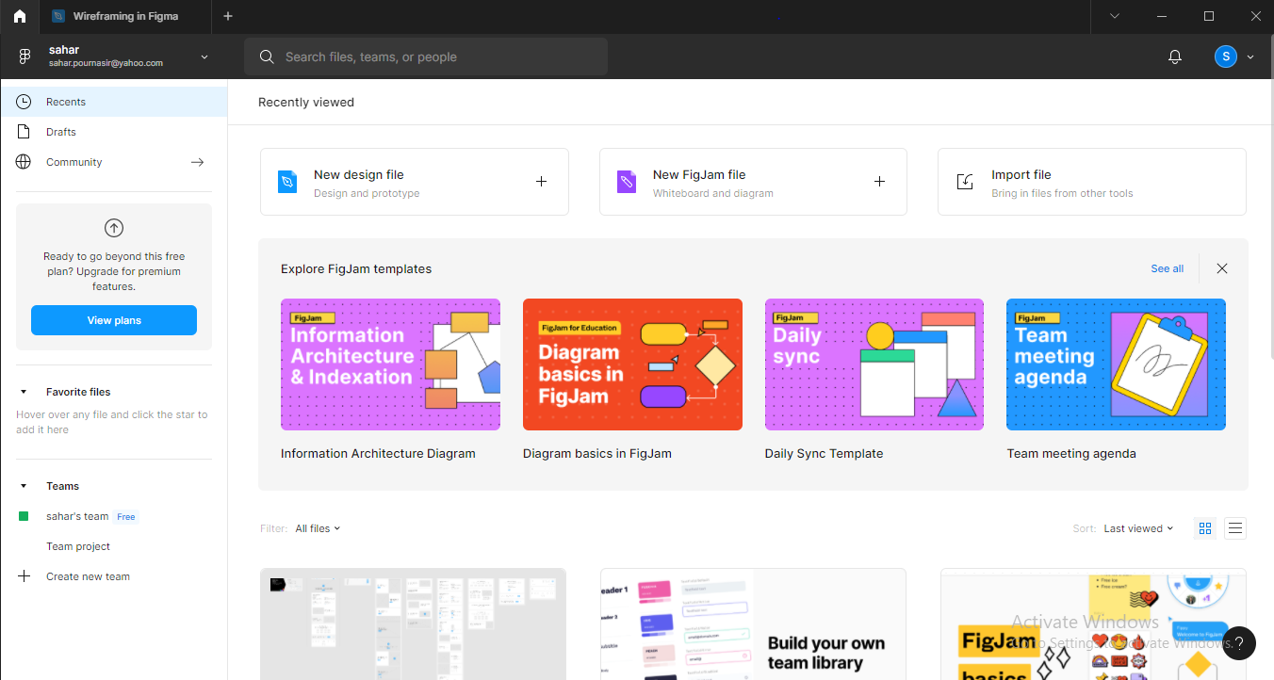Image resolution: width=1274 pixels, height=680 pixels.
Task: Click the plus on New design file card
Action: (541, 182)
